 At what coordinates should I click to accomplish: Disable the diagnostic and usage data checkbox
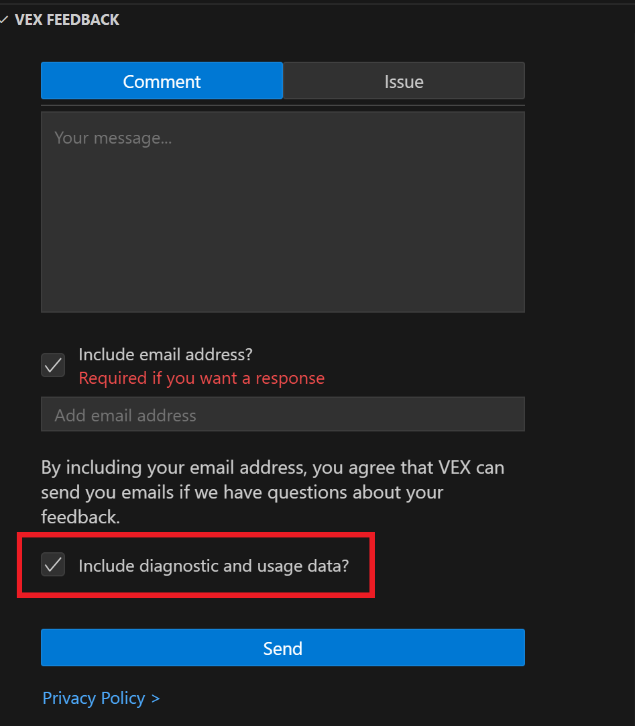click(x=53, y=565)
